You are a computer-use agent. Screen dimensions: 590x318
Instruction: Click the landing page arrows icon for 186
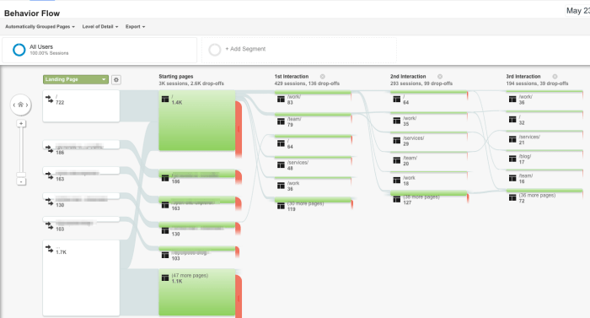(x=49, y=148)
